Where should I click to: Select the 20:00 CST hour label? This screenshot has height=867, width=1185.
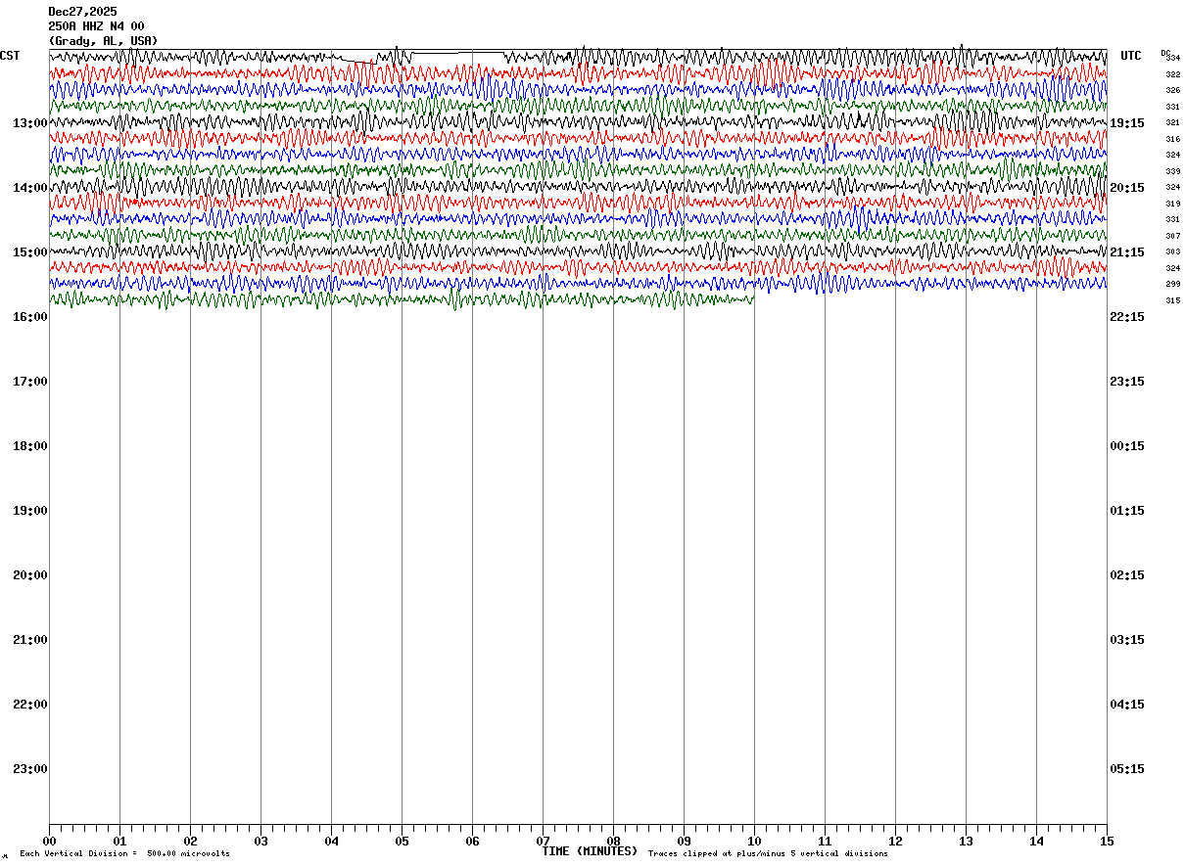click(x=29, y=575)
